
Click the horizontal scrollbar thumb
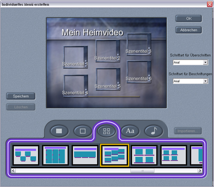pos(142,171)
